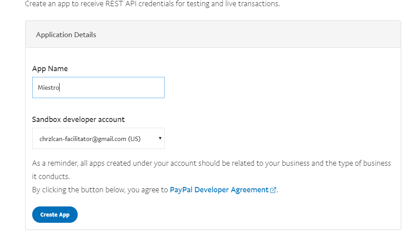Open the Sandbox developer account combo box
This screenshot has height=244, width=410.
pos(98,138)
